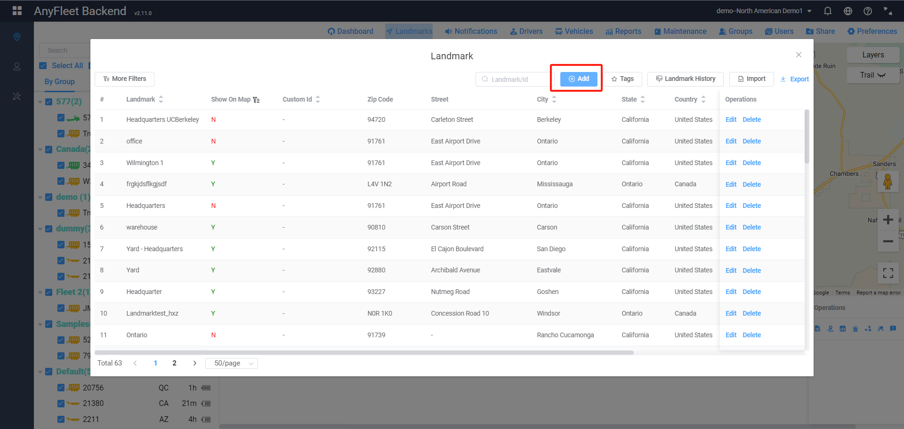Toggle fullscreen map view
The height and width of the screenshot is (429, 904).
pyautogui.click(x=888, y=273)
